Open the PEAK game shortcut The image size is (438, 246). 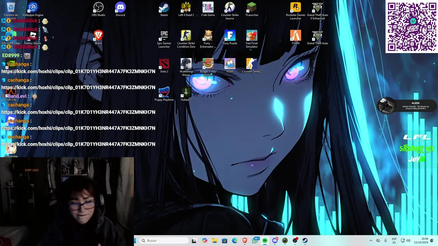(x=230, y=66)
